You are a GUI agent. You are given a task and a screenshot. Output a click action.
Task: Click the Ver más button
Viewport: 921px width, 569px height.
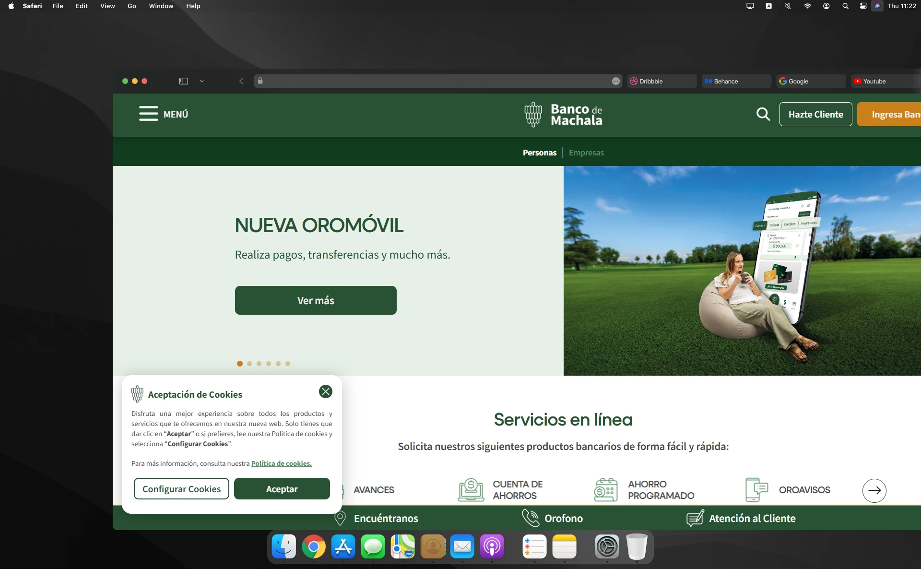[316, 300]
